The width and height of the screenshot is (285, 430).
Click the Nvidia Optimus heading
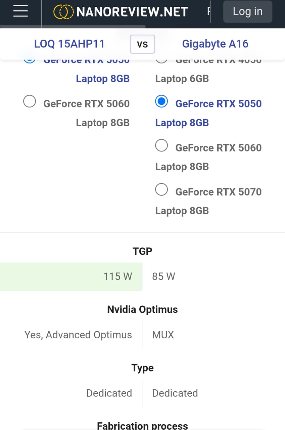click(x=142, y=309)
